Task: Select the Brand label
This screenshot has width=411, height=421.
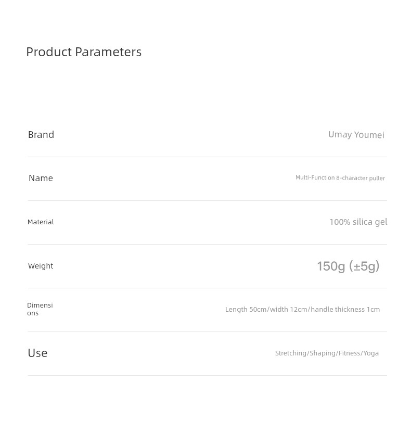Action: pyautogui.click(x=41, y=134)
